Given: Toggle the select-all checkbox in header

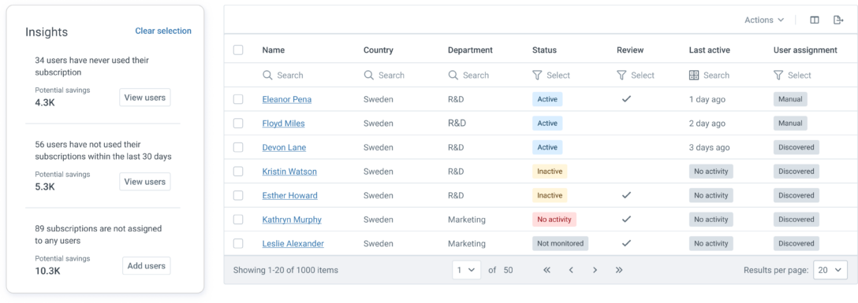Looking at the screenshot, I should click(x=238, y=50).
